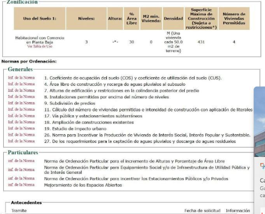The height and width of the screenshot is (214, 265).
Task: Open Inf. de la Norma for Estacionamientos Públicos norm
Action: [21, 179]
